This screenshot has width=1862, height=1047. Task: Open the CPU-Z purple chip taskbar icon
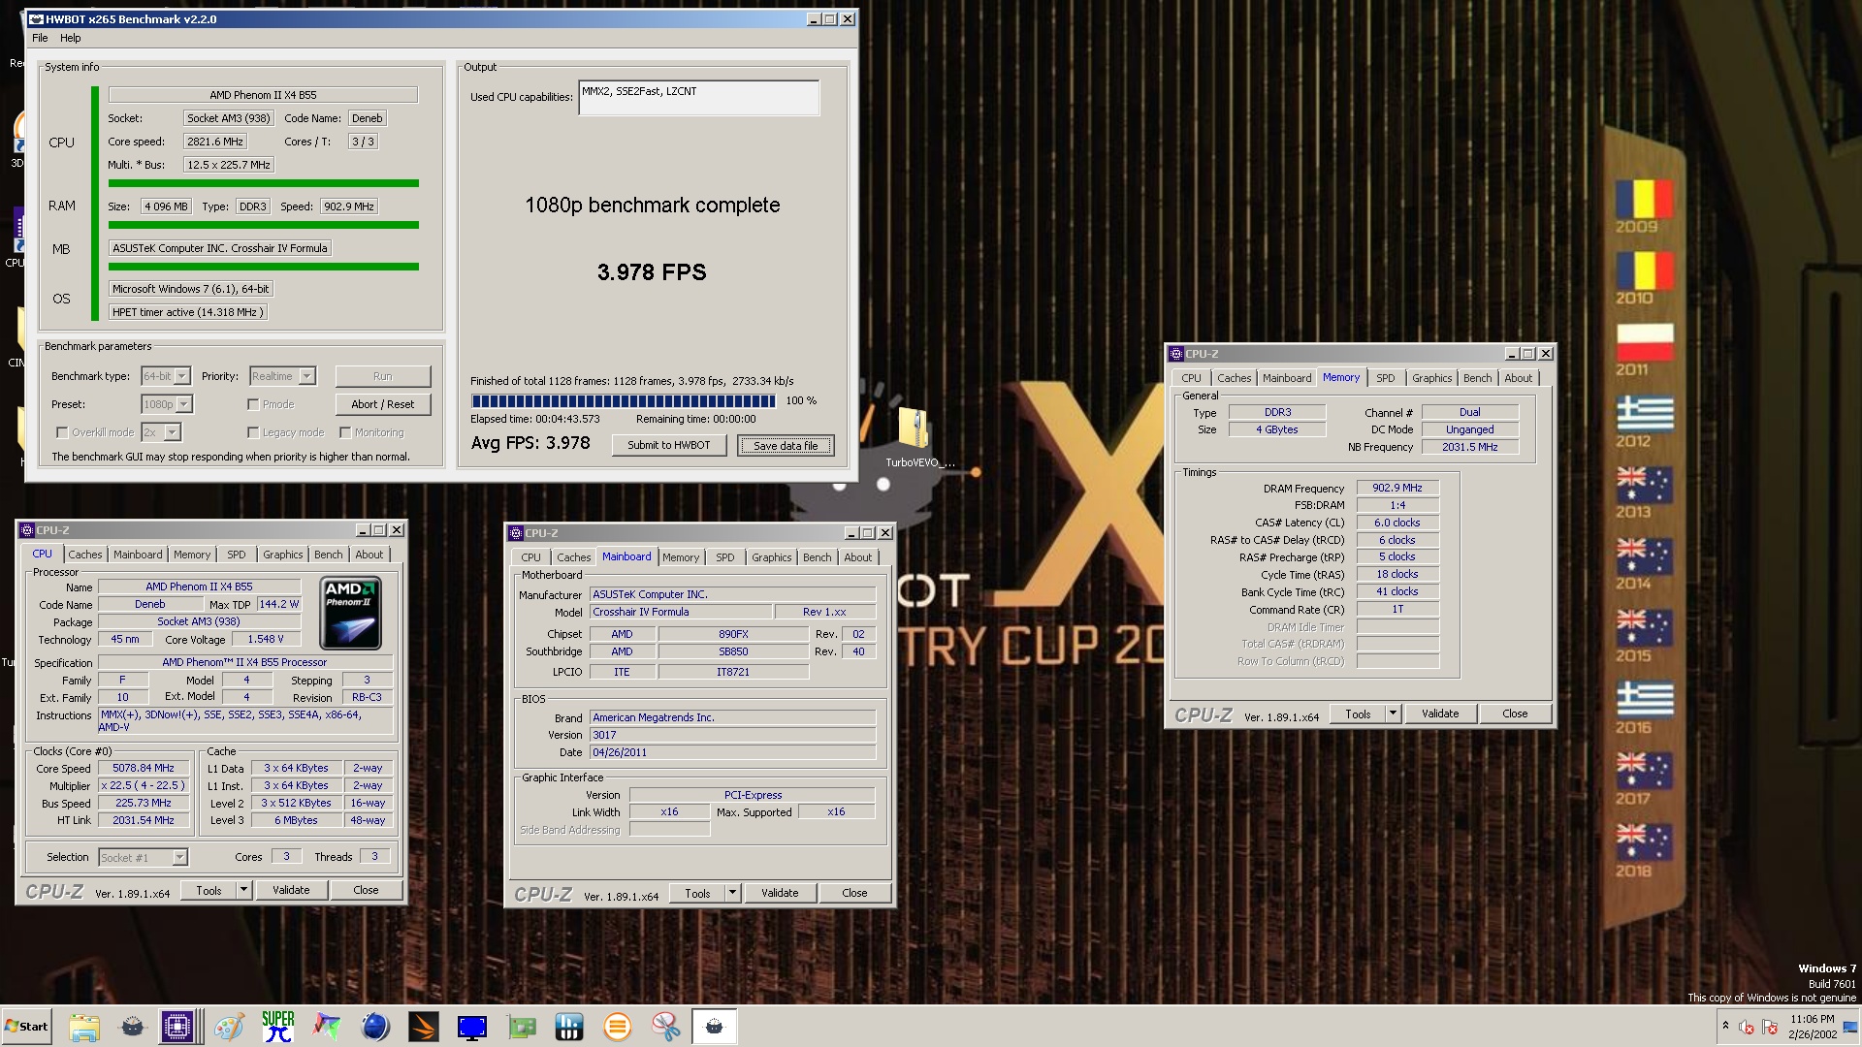[x=177, y=1027]
